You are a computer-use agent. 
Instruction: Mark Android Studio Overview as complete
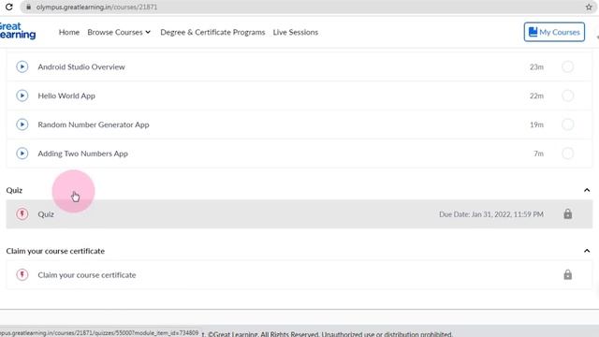568,66
